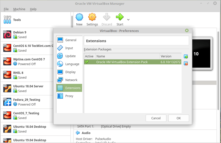Click the version 6.0.10r132072 cell
The image size is (221, 143).
point(171,62)
